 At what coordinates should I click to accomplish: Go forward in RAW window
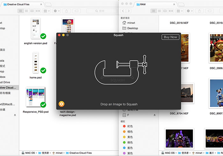click(129, 11)
